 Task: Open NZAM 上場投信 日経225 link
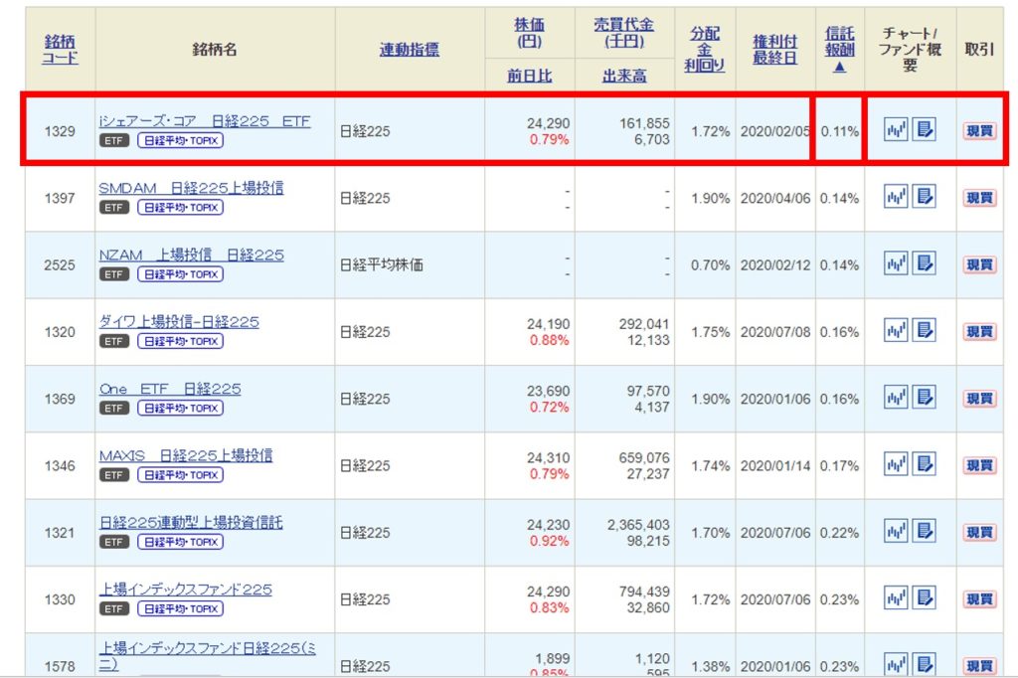(191, 255)
